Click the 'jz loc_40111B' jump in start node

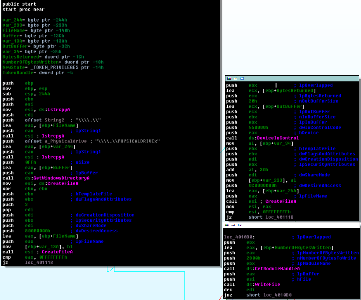pos(28,263)
